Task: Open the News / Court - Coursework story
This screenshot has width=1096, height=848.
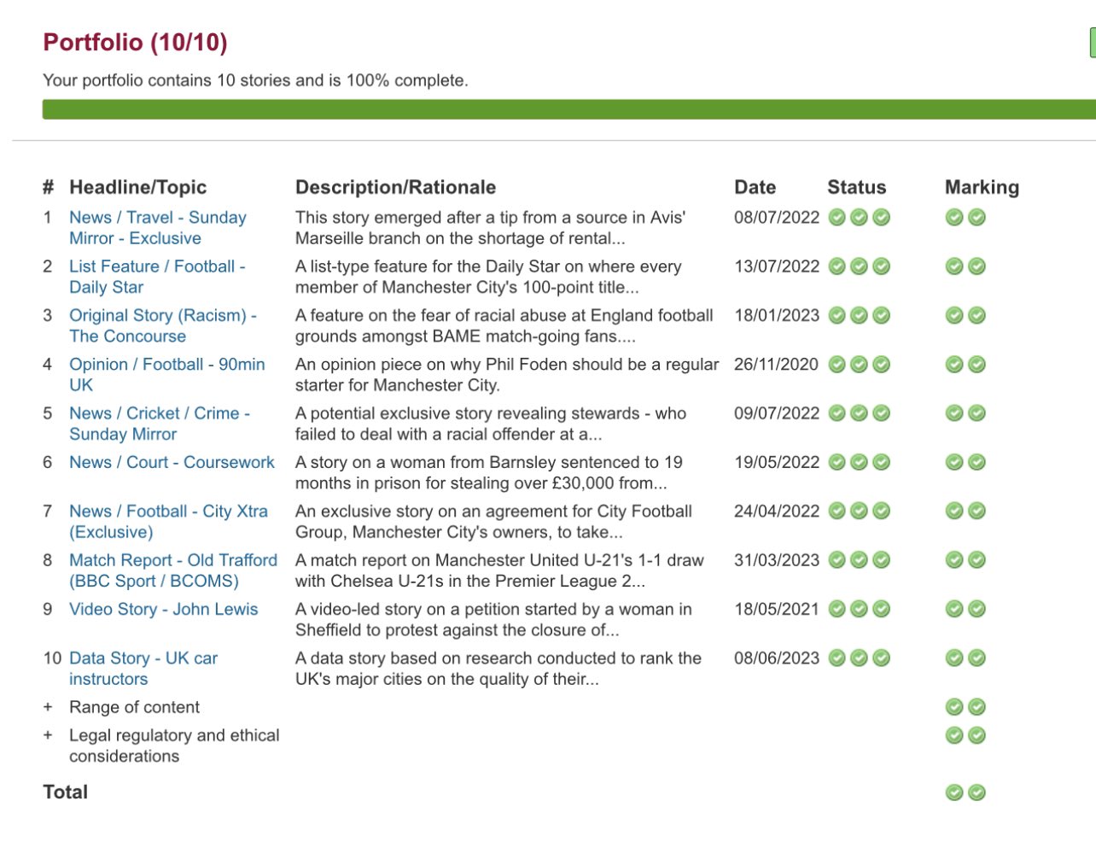Action: 172,461
